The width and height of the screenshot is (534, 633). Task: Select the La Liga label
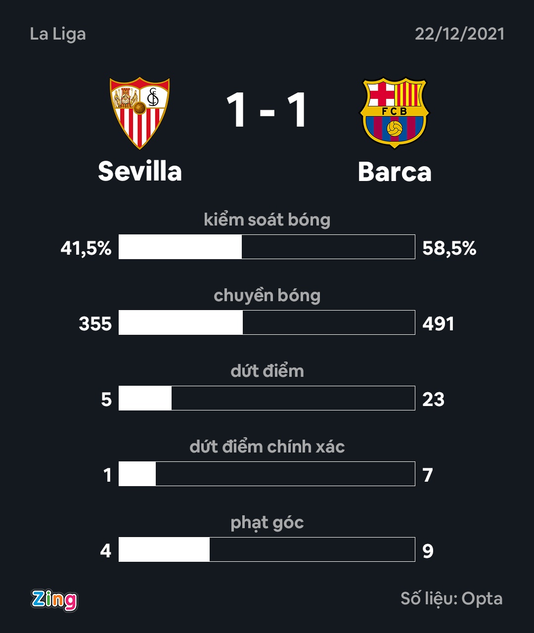(58, 34)
